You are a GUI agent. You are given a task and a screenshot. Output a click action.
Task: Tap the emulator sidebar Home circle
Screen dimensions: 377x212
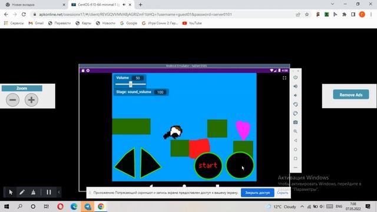tap(296, 150)
